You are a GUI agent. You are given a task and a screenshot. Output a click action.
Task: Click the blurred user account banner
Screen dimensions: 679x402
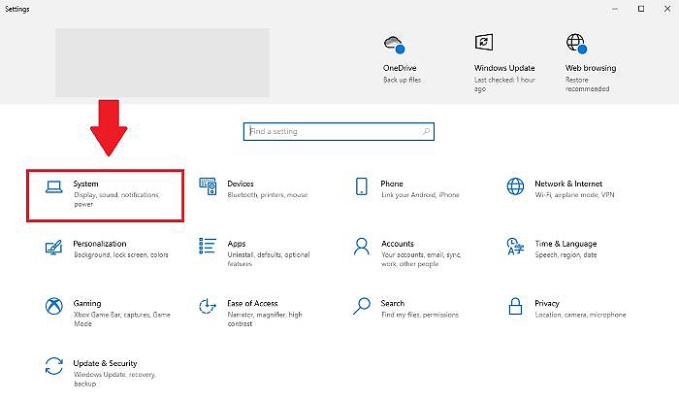162,62
